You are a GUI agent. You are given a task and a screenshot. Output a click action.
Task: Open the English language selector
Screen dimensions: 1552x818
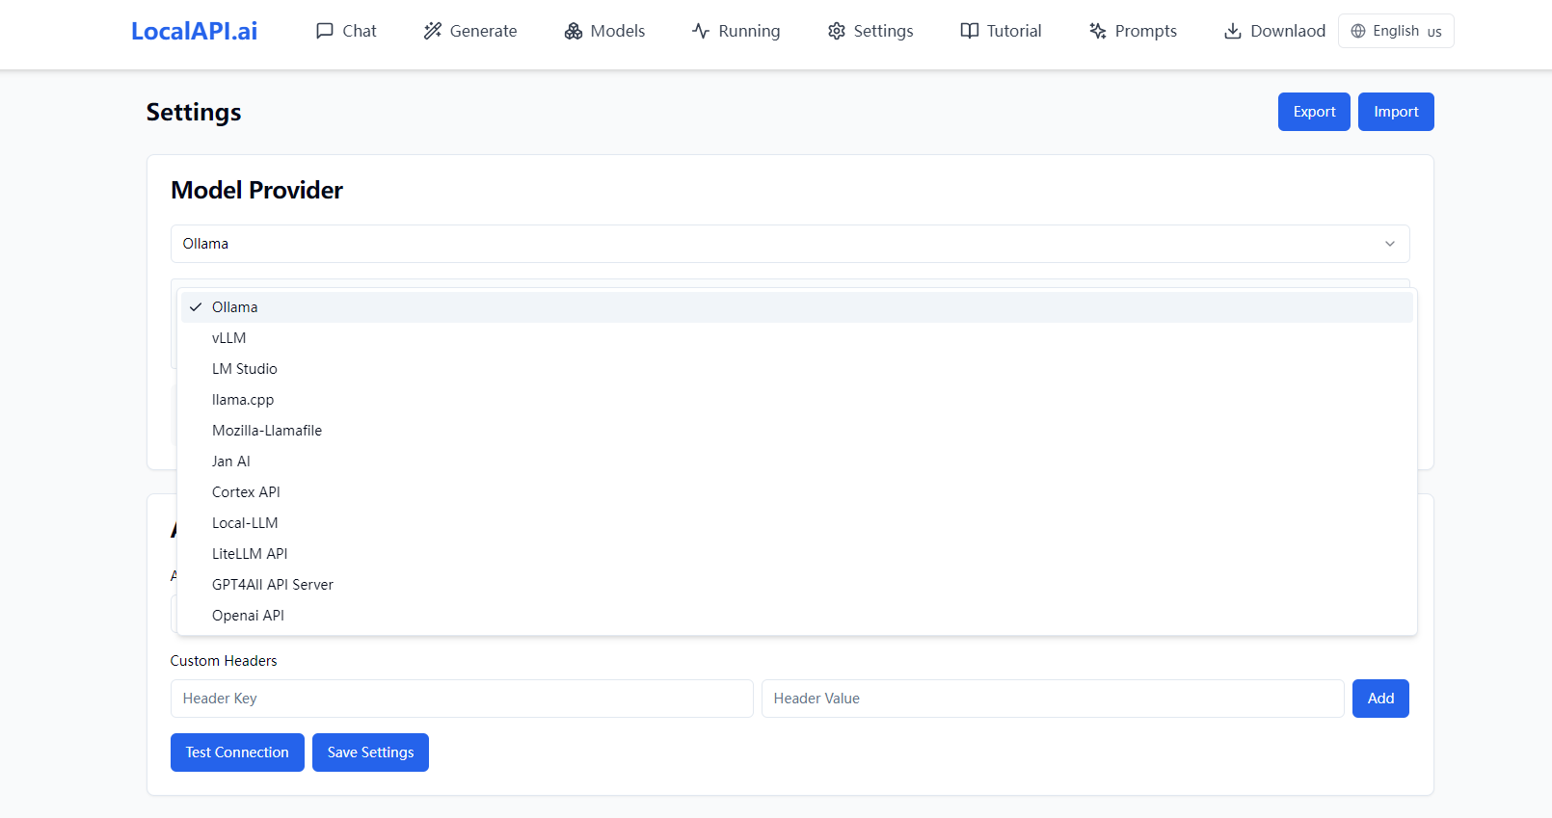click(1396, 31)
